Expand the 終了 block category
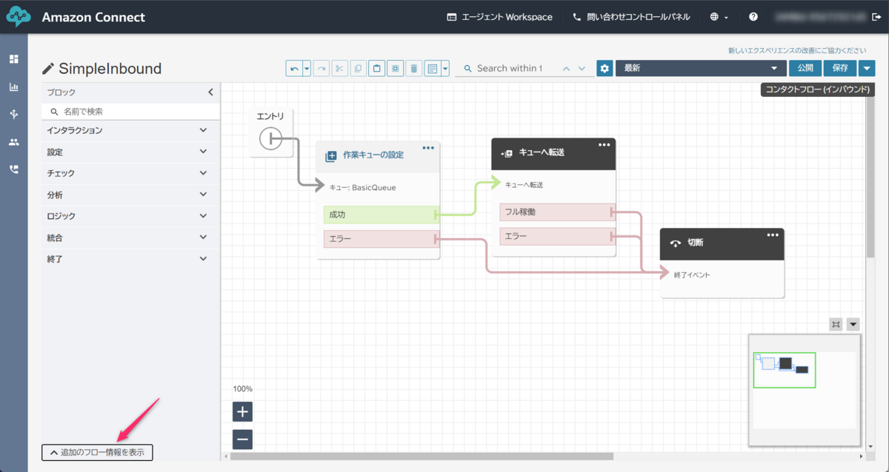 (x=130, y=259)
